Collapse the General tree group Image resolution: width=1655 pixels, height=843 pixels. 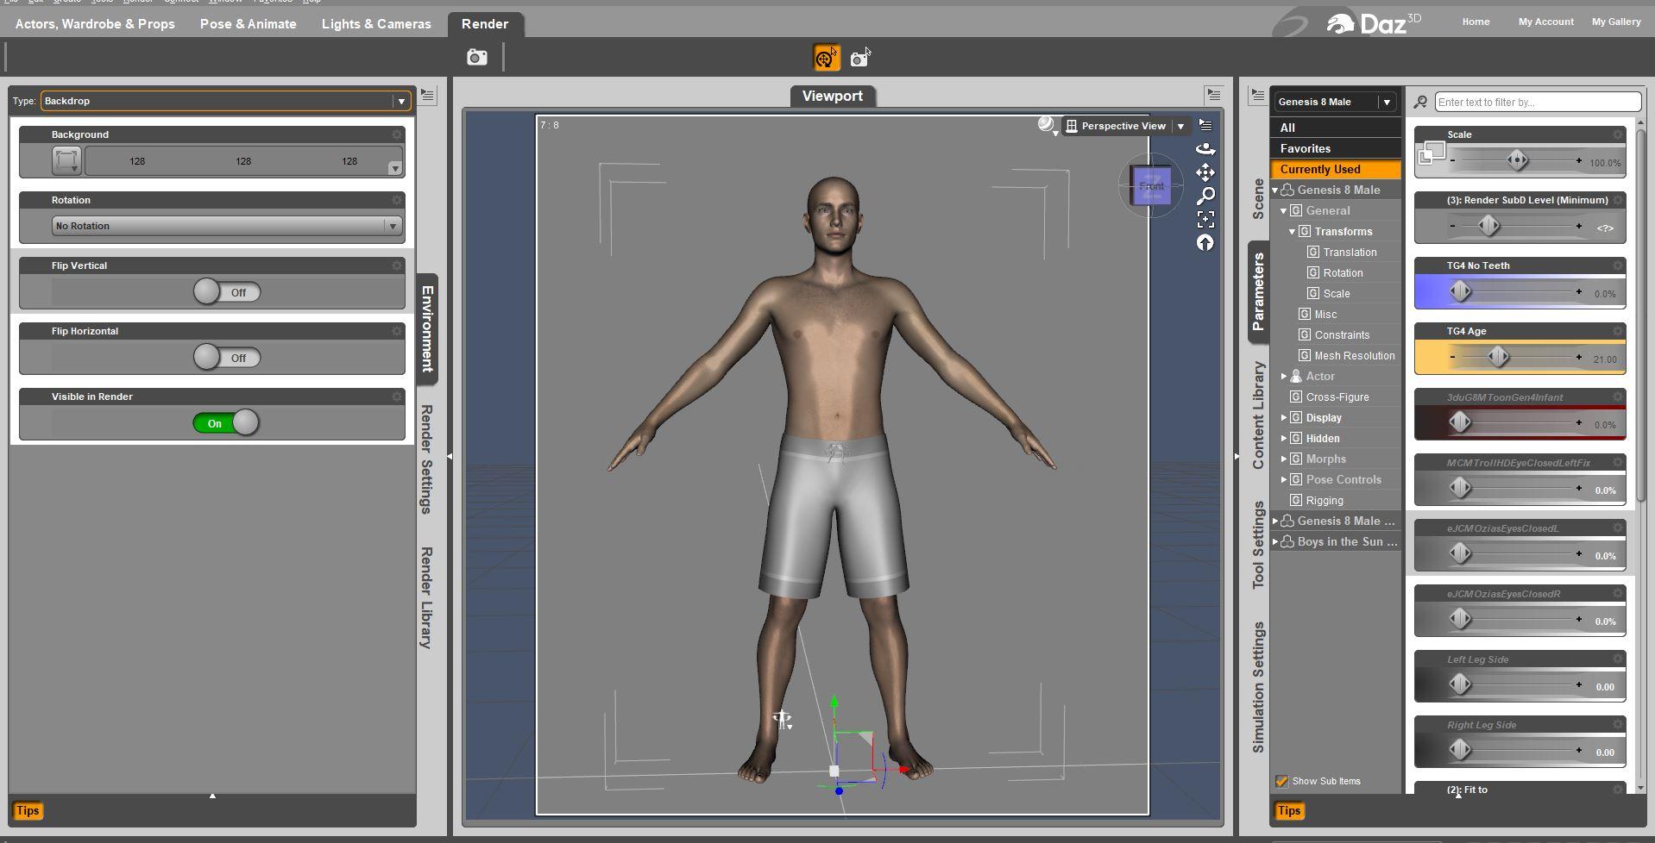(x=1284, y=211)
